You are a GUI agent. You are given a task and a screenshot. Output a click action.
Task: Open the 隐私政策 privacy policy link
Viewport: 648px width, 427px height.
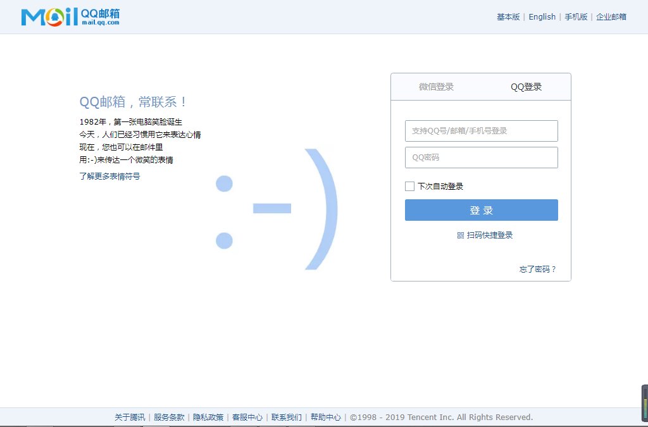click(x=209, y=418)
